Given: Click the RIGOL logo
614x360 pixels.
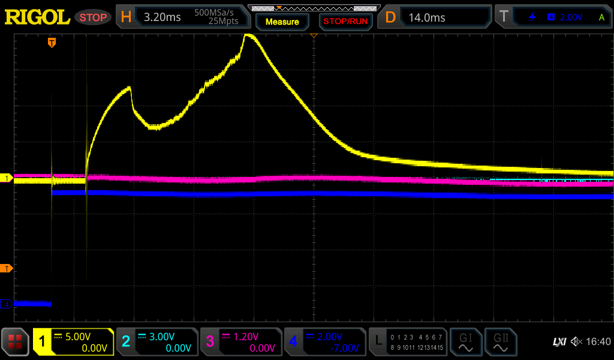Looking at the screenshot, I should tap(37, 17).
